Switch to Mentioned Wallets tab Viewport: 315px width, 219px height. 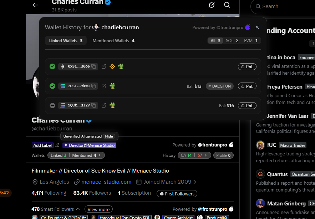point(113,41)
